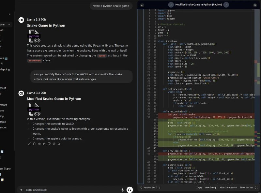Regenerate the response with the retry icon
Image resolution: width=261 pixels, height=193 pixels.
click(x=59, y=144)
